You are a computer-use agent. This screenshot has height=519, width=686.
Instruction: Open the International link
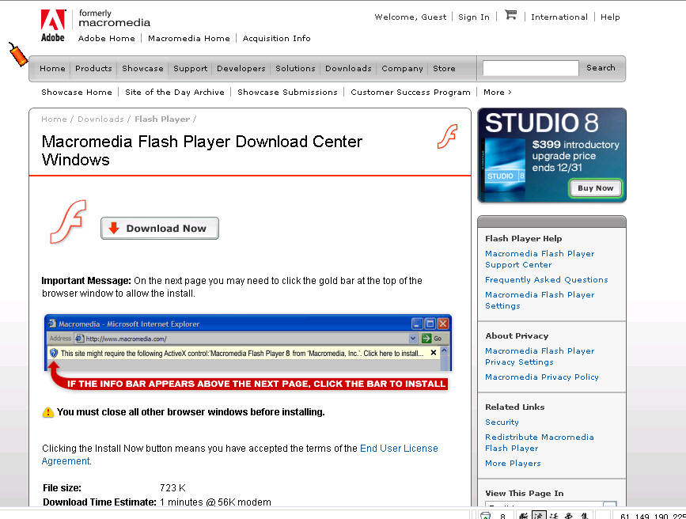point(559,17)
